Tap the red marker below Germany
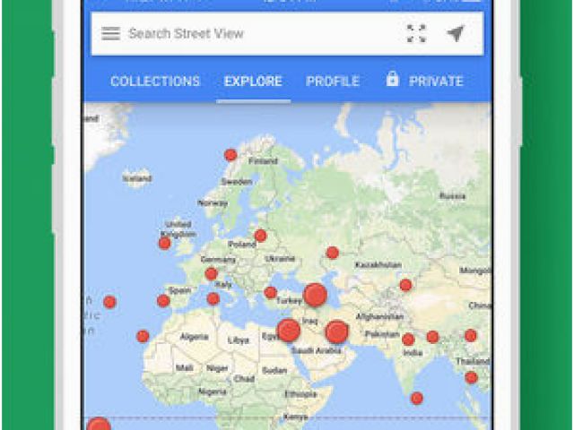Image resolution: width=574 pixels, height=430 pixels. tap(212, 274)
